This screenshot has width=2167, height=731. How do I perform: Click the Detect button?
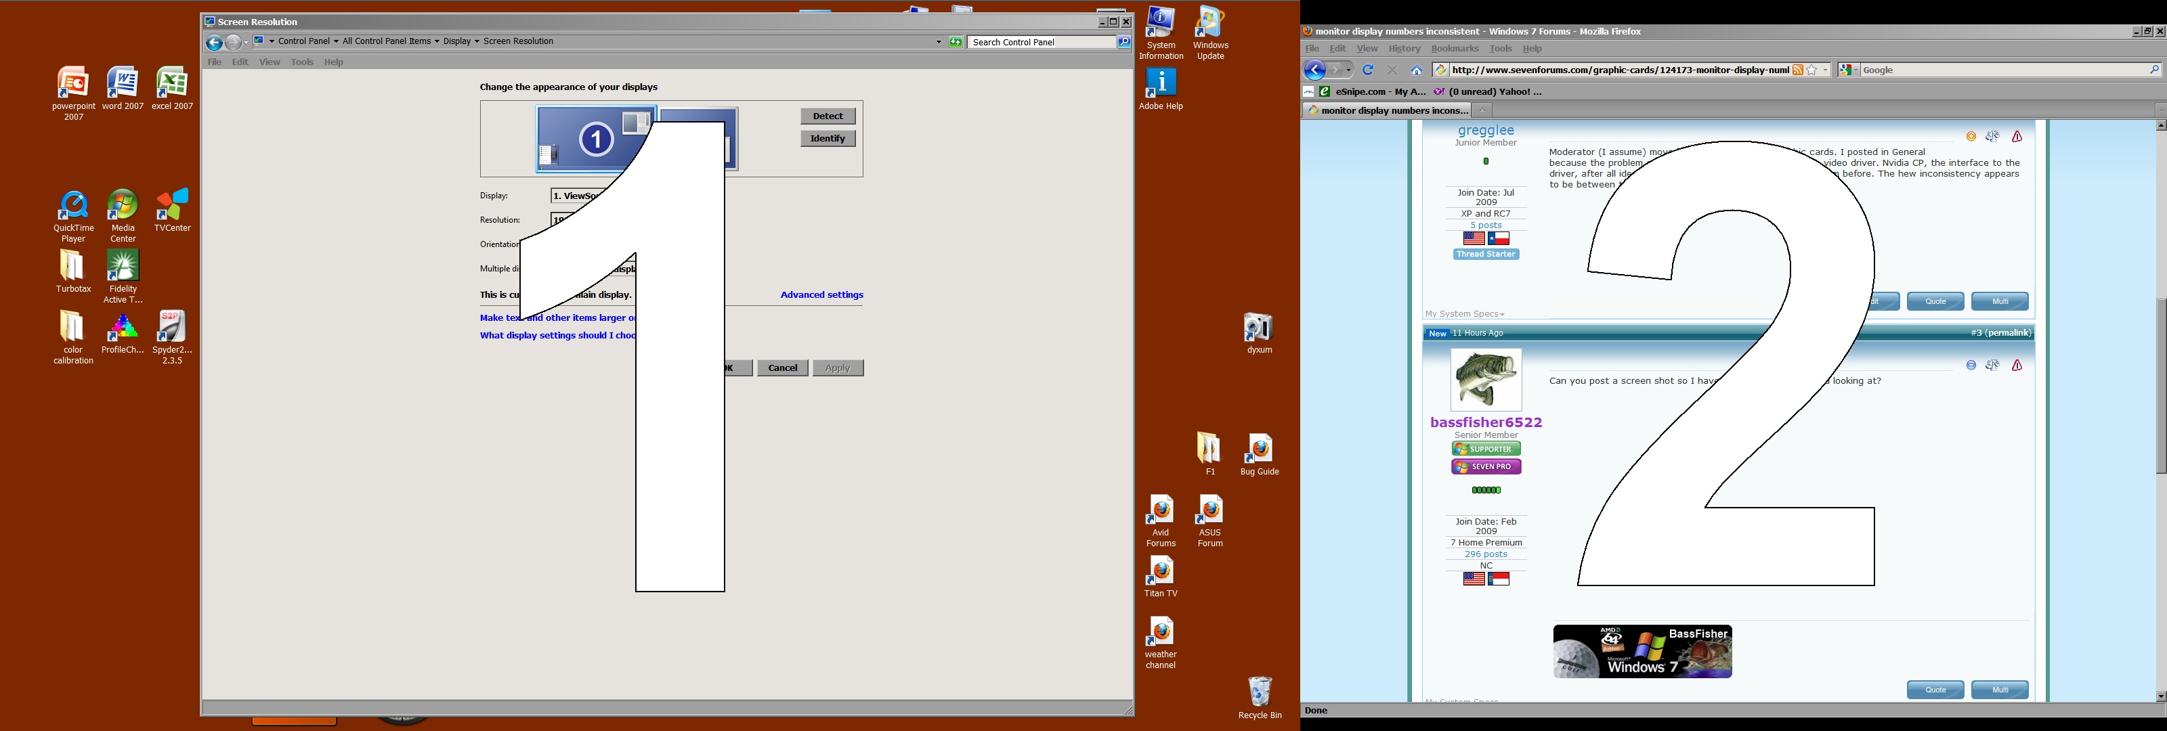click(x=828, y=116)
